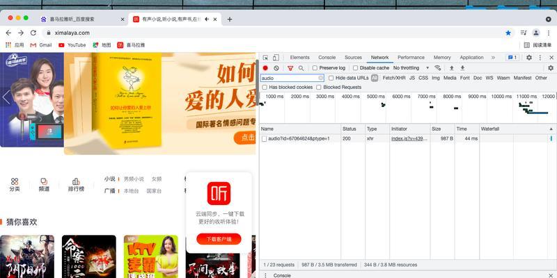The height and width of the screenshot is (278, 557).
Task: Clear the network log
Action: pos(276,67)
